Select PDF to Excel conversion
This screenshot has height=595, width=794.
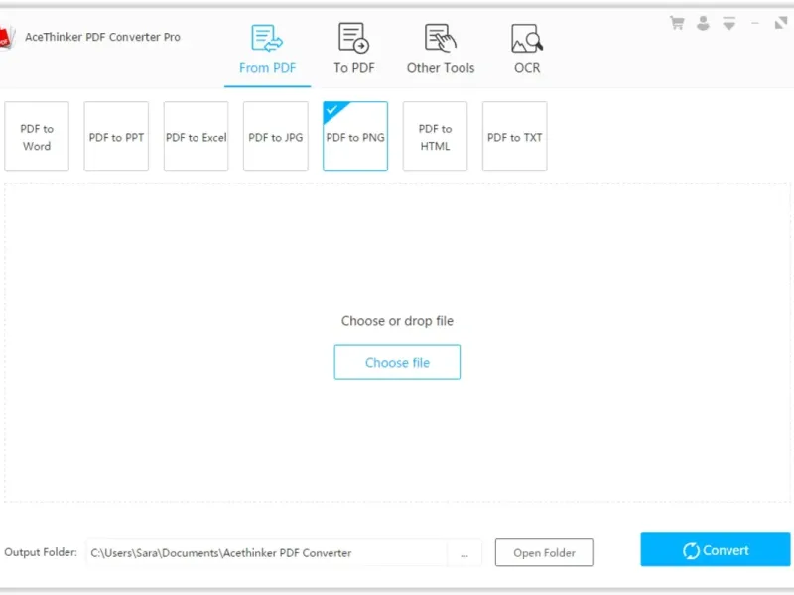coord(196,136)
